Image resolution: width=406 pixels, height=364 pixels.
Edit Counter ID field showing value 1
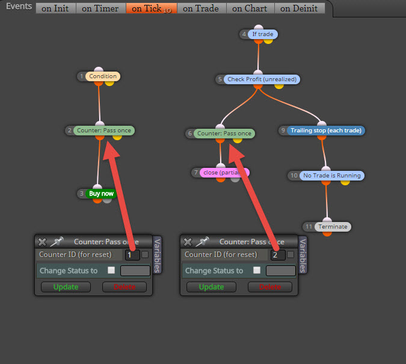pyautogui.click(x=132, y=255)
